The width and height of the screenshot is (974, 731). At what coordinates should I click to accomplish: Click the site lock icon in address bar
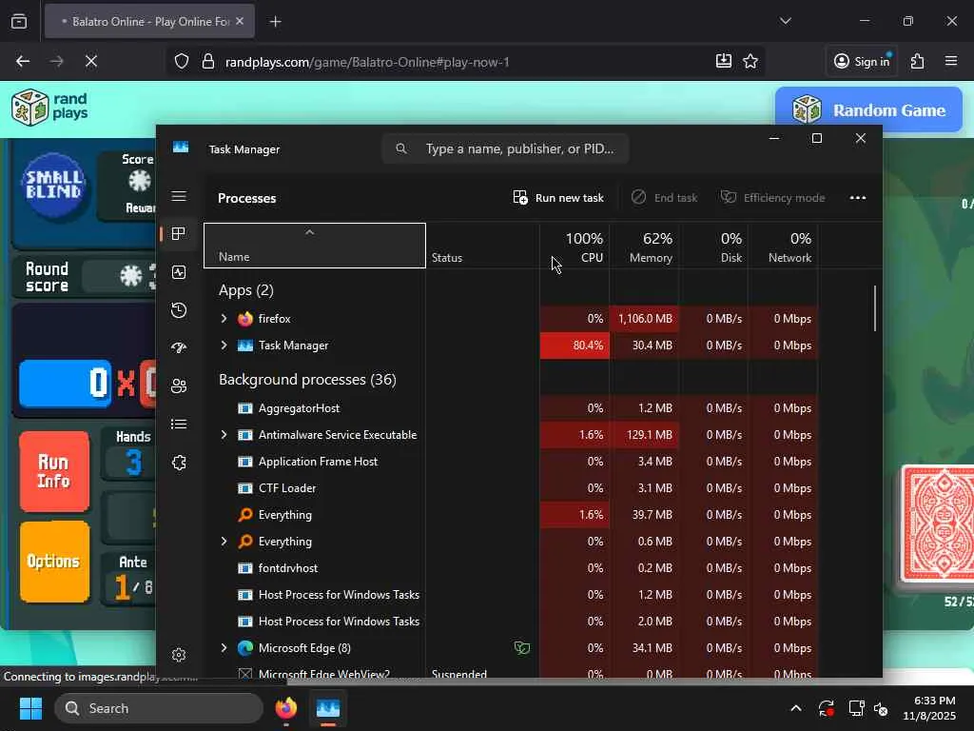click(208, 62)
